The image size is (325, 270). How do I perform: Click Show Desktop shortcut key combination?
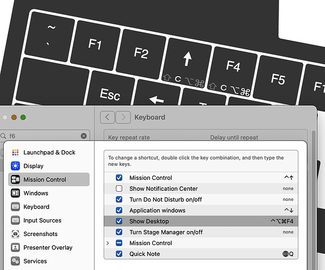coord(282,221)
